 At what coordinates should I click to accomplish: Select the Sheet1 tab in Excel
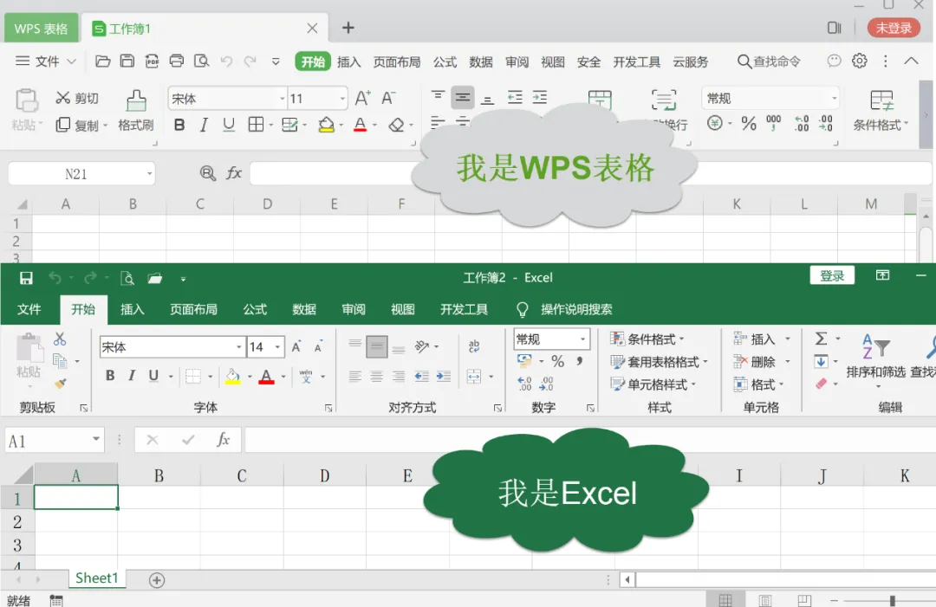(97, 578)
